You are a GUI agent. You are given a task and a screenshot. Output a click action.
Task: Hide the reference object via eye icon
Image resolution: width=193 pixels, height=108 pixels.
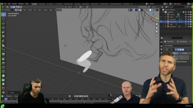pyautogui.click(x=188, y=27)
